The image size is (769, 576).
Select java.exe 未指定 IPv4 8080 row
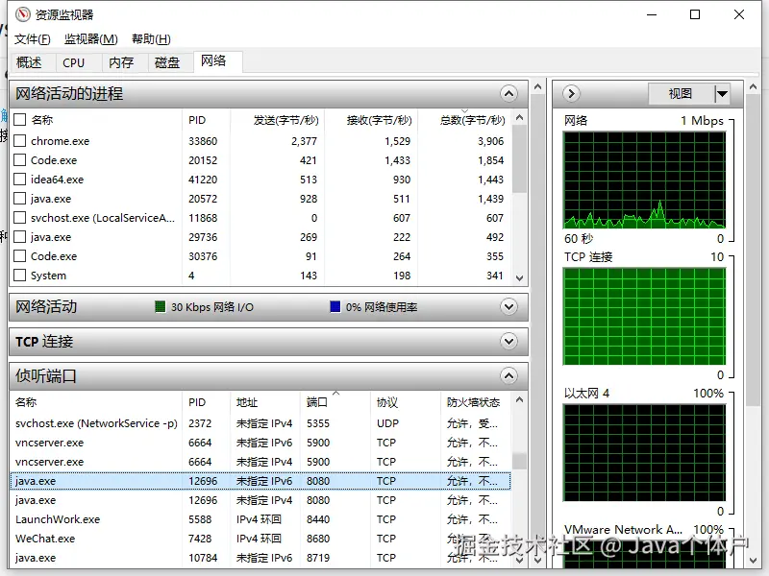[260, 500]
